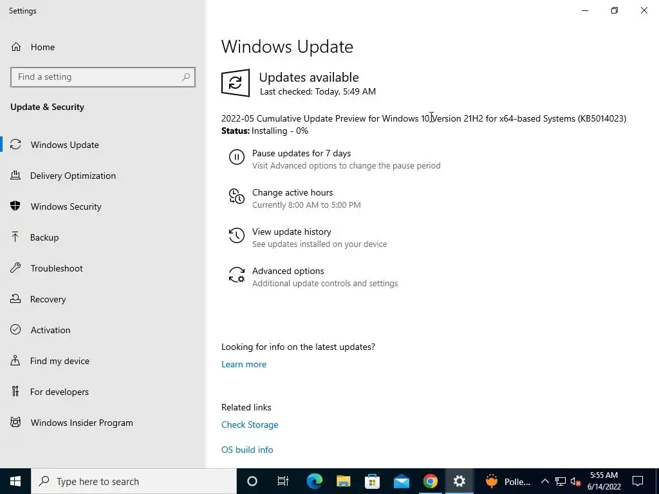Screen dimensions: 659x494
Task: Show hidden system tray icons chevron
Action: tap(544, 481)
